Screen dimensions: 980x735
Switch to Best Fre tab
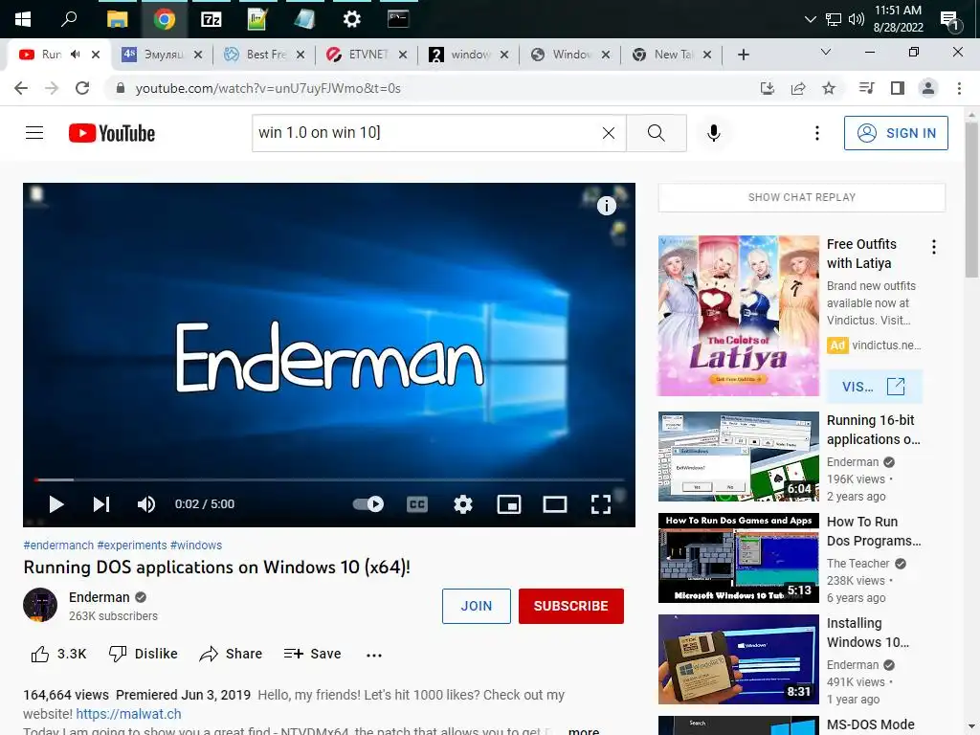point(264,55)
